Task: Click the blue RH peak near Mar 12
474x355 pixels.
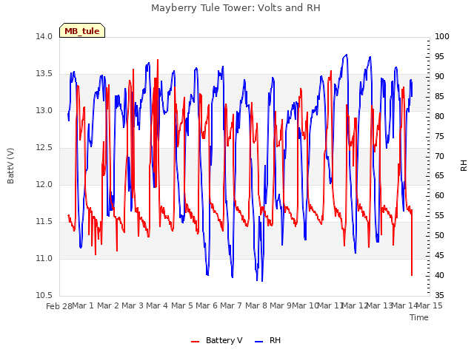Action: click(347, 55)
